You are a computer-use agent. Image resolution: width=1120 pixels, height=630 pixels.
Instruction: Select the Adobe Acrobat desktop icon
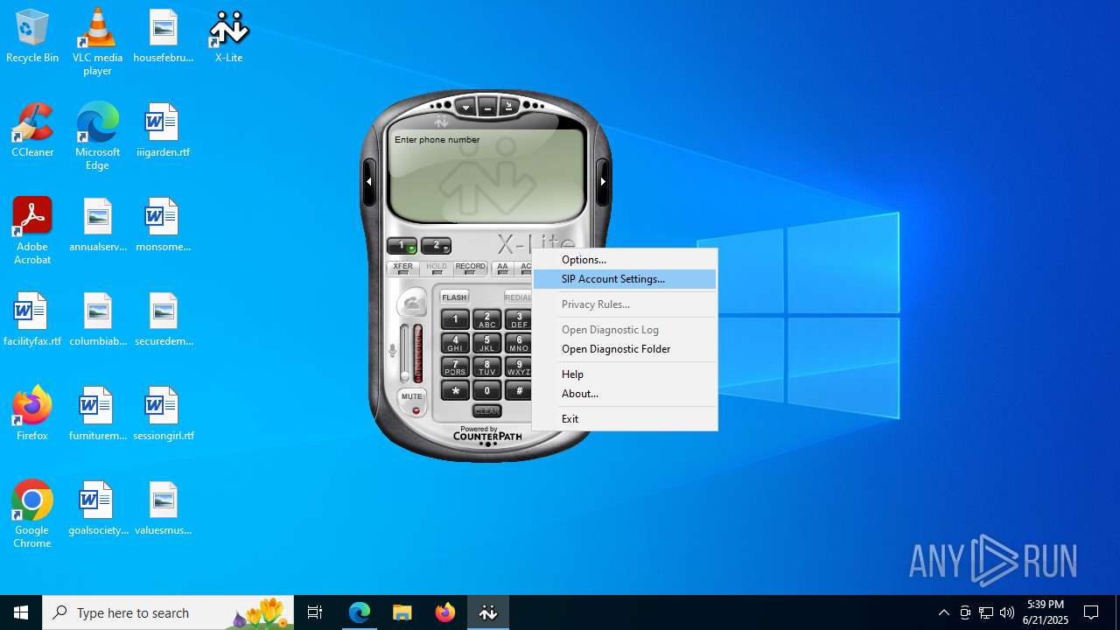point(32,231)
